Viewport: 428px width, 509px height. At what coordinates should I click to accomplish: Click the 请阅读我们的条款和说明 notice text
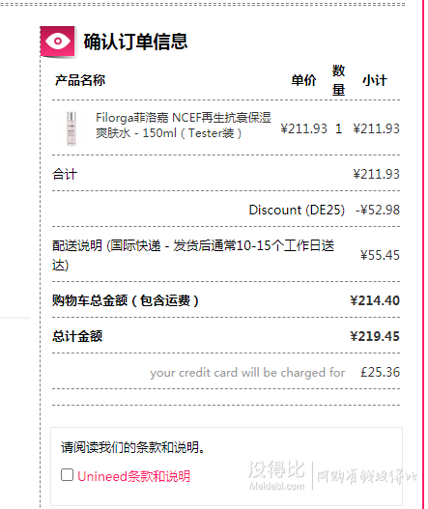tap(132, 447)
